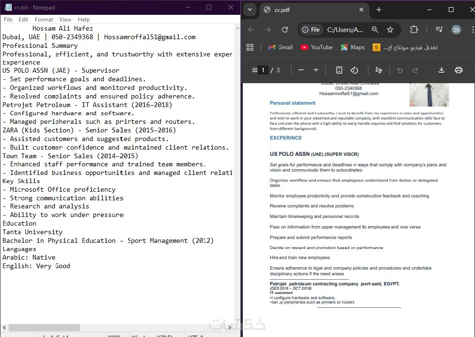Rotate the PDF counterclockwise
The width and height of the screenshot is (475, 337).
[354, 70]
